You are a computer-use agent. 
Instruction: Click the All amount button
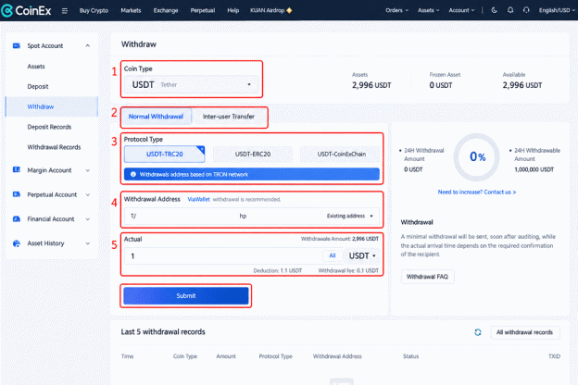[333, 255]
